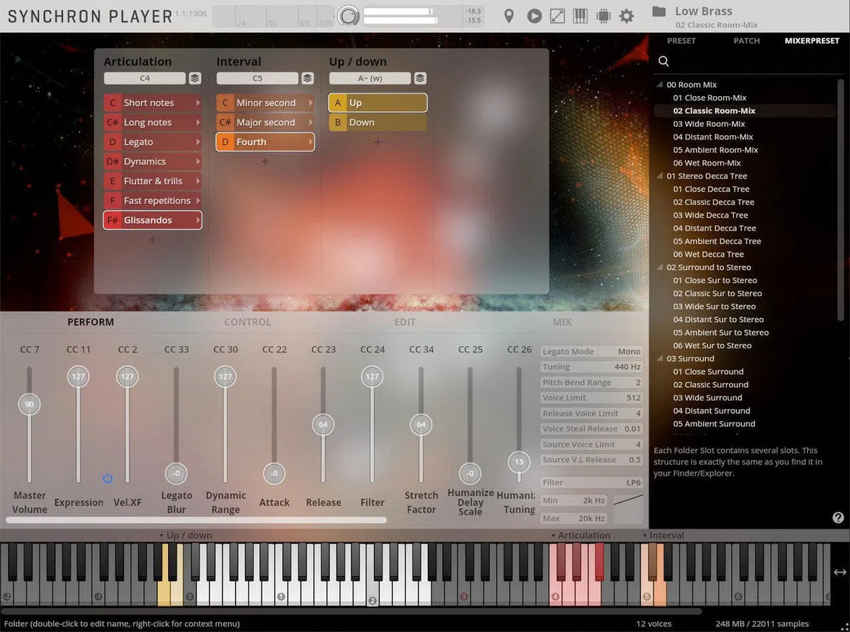
Task: Collapse the 01 Stereo Decca Tree folder
Action: [660, 176]
